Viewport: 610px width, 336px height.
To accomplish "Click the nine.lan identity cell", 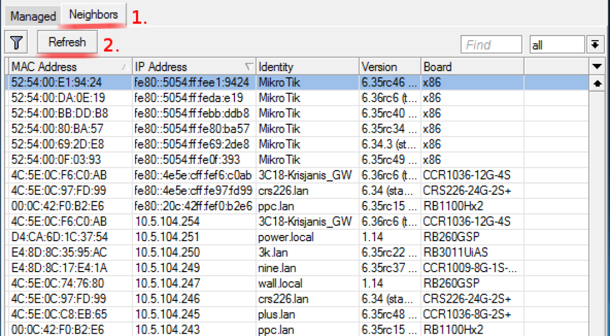I will pos(277,268).
